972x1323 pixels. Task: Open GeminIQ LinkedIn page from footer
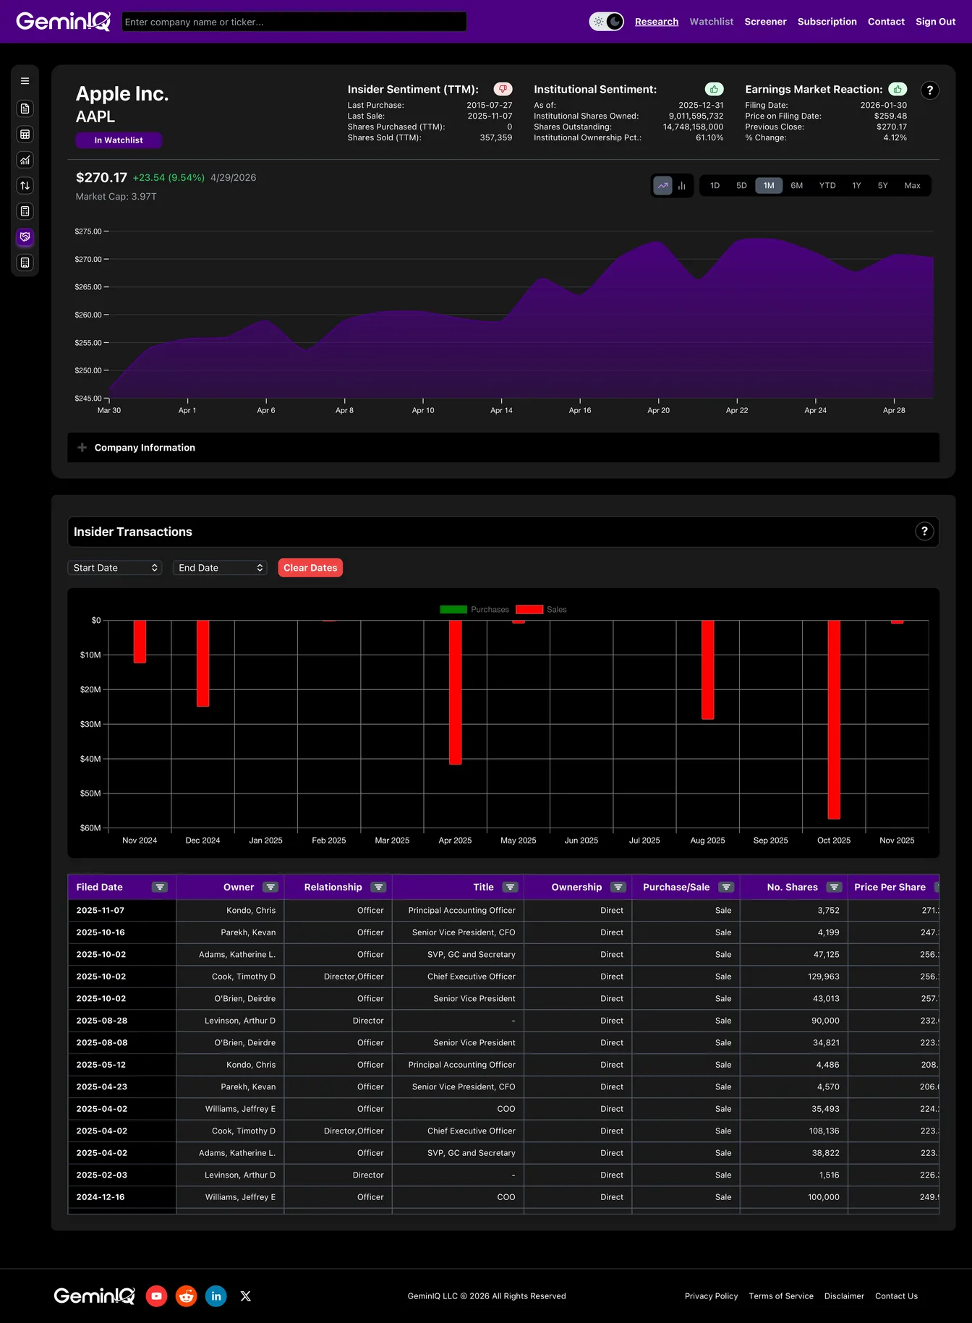coord(216,1296)
